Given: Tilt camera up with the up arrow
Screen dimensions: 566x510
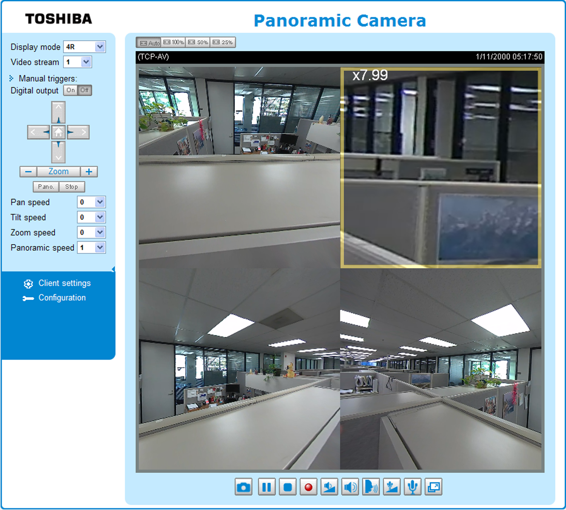Looking at the screenshot, I should (x=58, y=112).
